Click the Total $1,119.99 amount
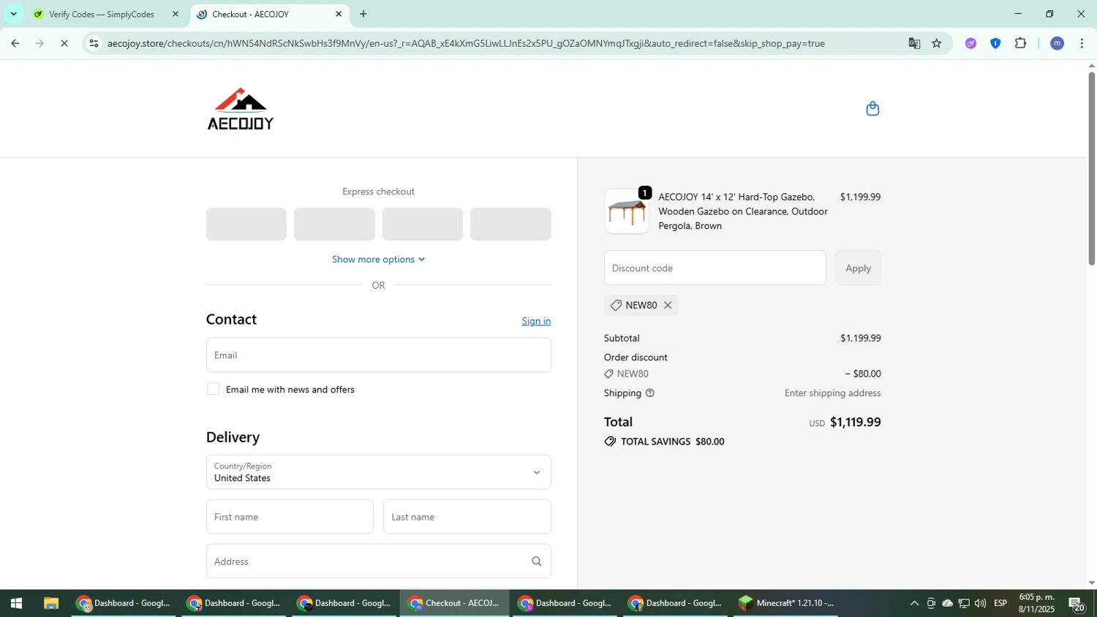This screenshot has width=1097, height=617. point(855,423)
